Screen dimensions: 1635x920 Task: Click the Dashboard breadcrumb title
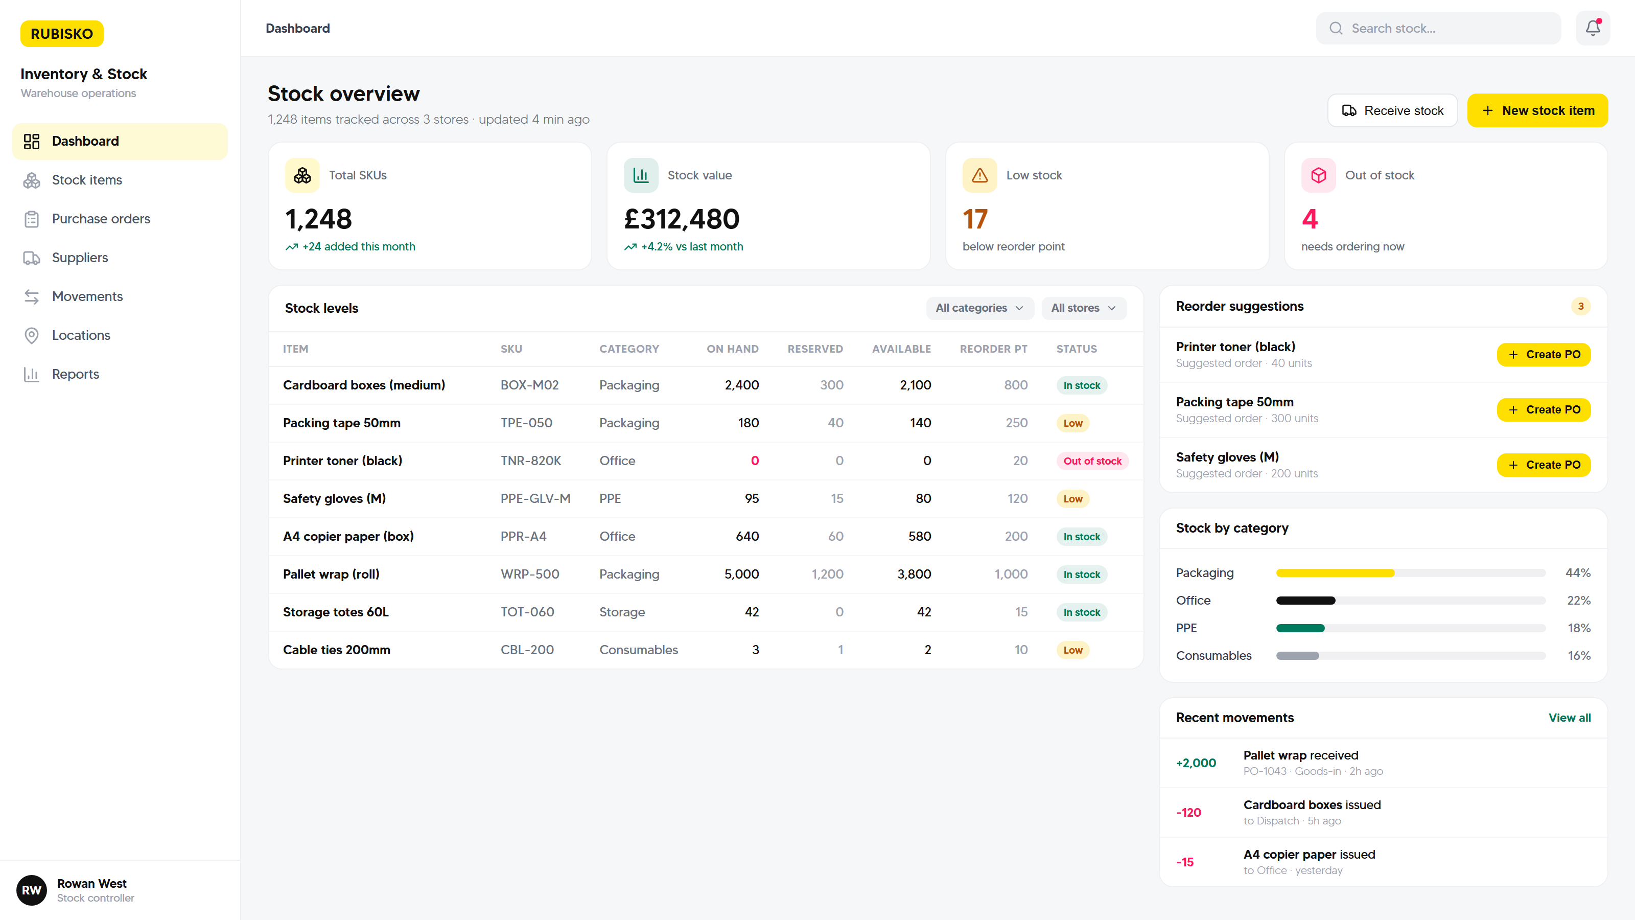coord(298,29)
